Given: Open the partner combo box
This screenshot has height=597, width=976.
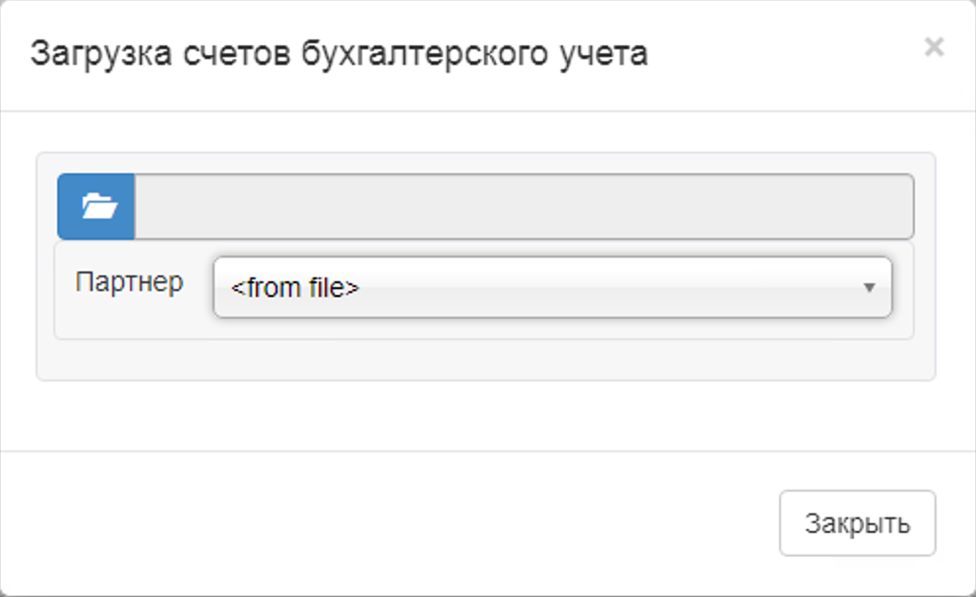Looking at the screenshot, I should click(552, 288).
